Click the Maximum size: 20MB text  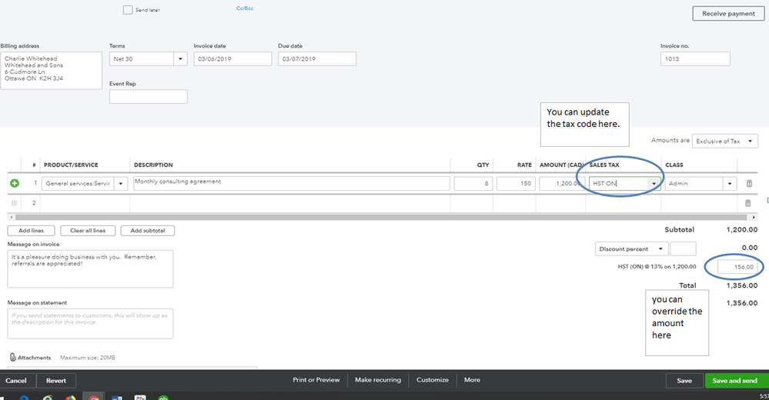coord(87,358)
